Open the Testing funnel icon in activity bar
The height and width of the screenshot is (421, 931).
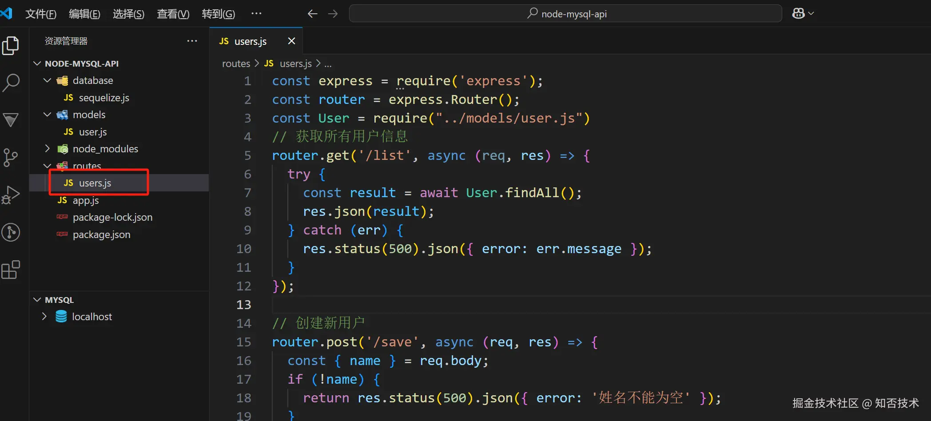click(x=11, y=119)
